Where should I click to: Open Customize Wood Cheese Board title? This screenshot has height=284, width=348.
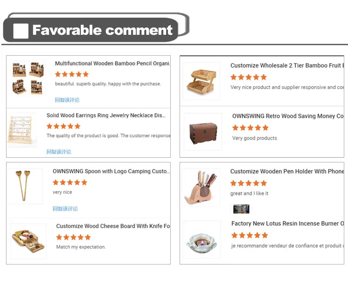click(113, 226)
